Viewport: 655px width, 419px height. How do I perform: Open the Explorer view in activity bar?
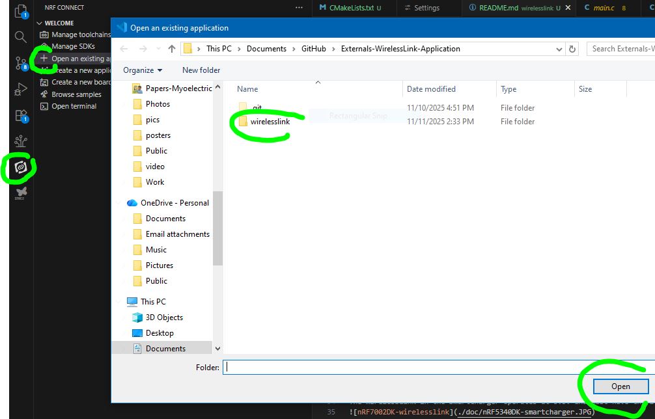[x=21, y=10]
